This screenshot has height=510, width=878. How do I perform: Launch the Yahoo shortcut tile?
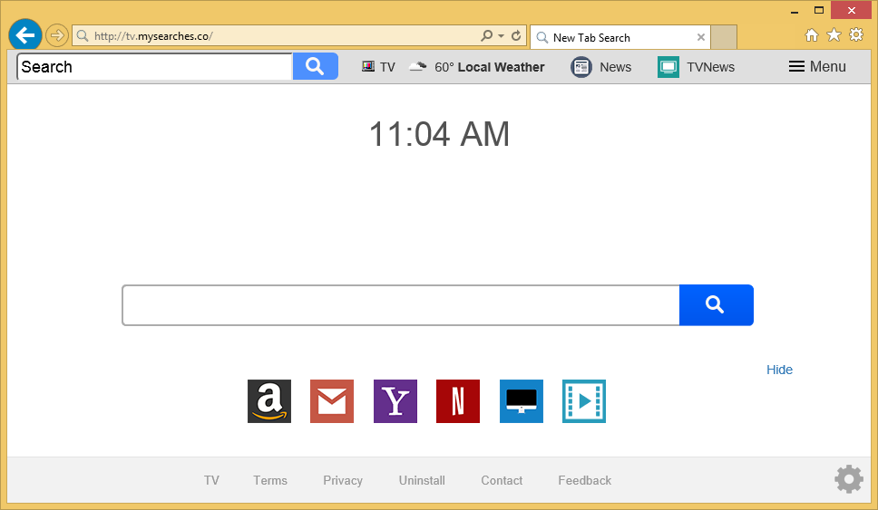click(395, 401)
